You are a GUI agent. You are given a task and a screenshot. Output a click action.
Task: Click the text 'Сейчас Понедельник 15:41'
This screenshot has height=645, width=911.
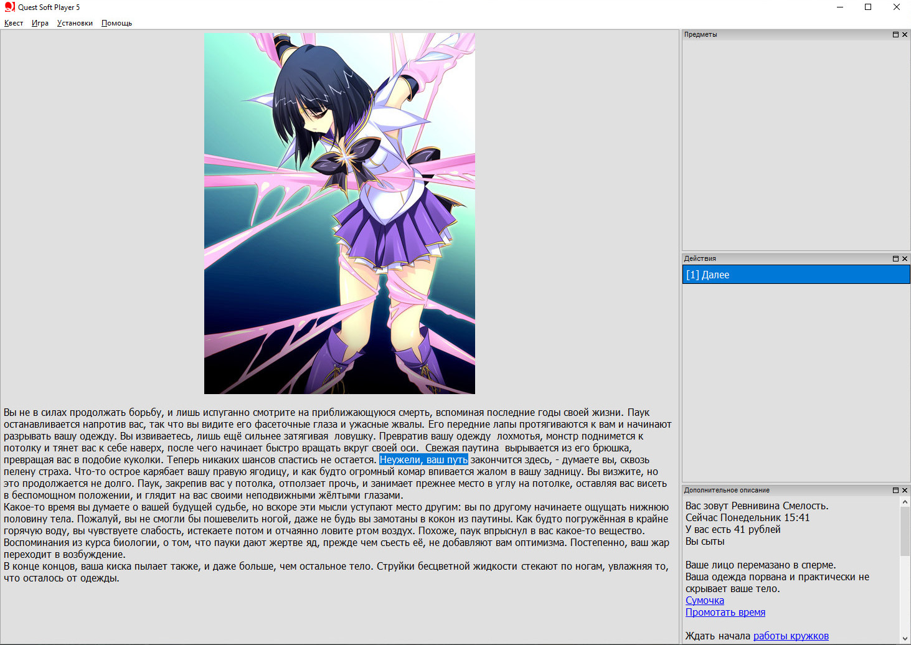tap(747, 517)
